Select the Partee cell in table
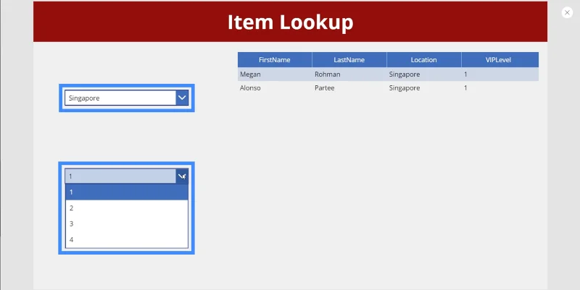The height and width of the screenshot is (290, 580). [349, 88]
